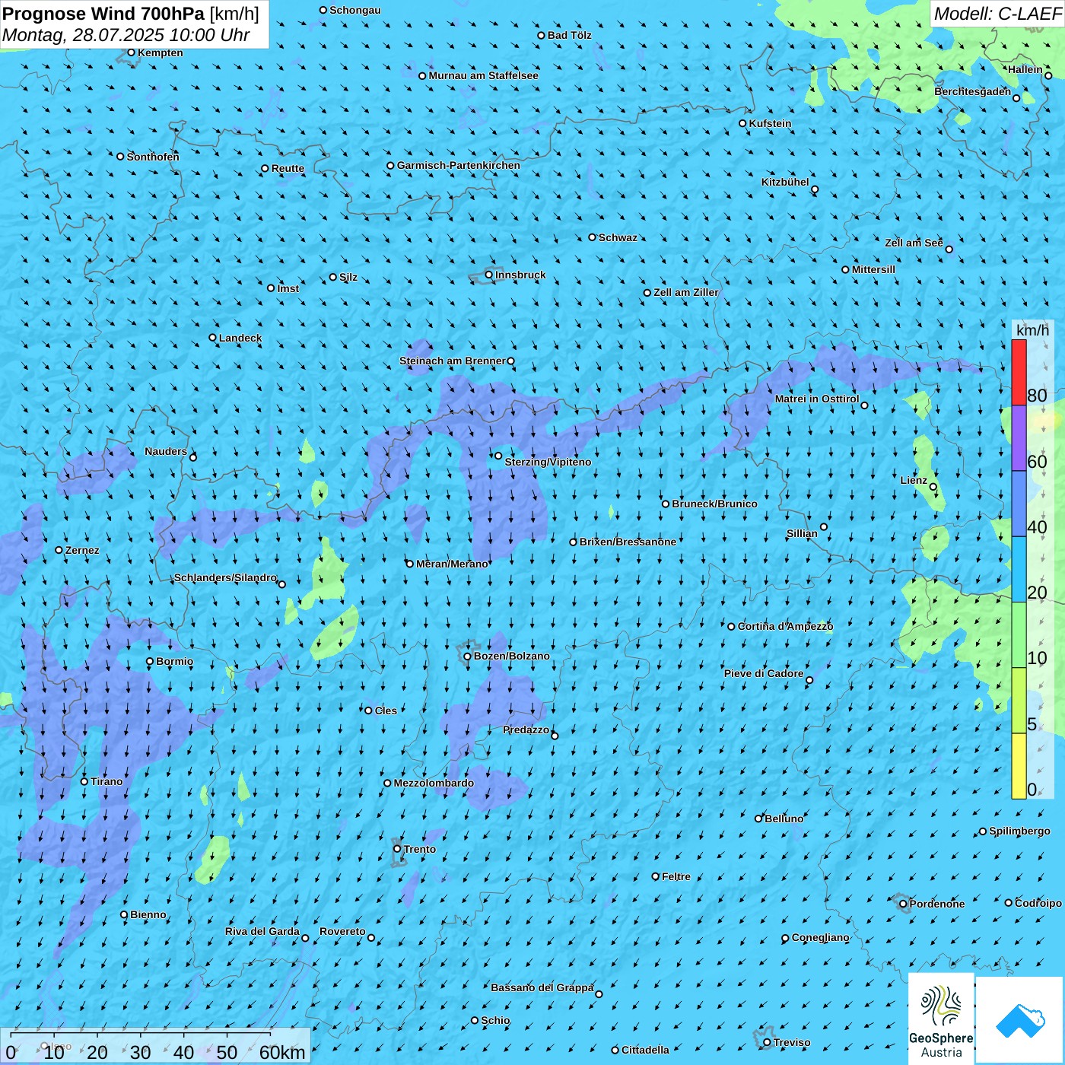Click the 'Sonthofen' label
1065x1065 pixels.
click(x=153, y=157)
